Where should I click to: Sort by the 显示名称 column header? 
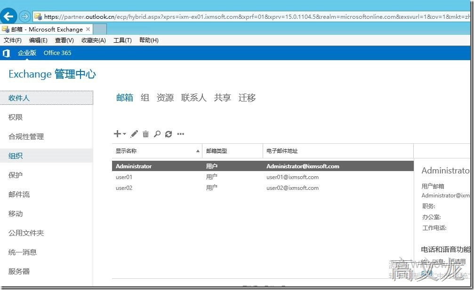(157, 151)
